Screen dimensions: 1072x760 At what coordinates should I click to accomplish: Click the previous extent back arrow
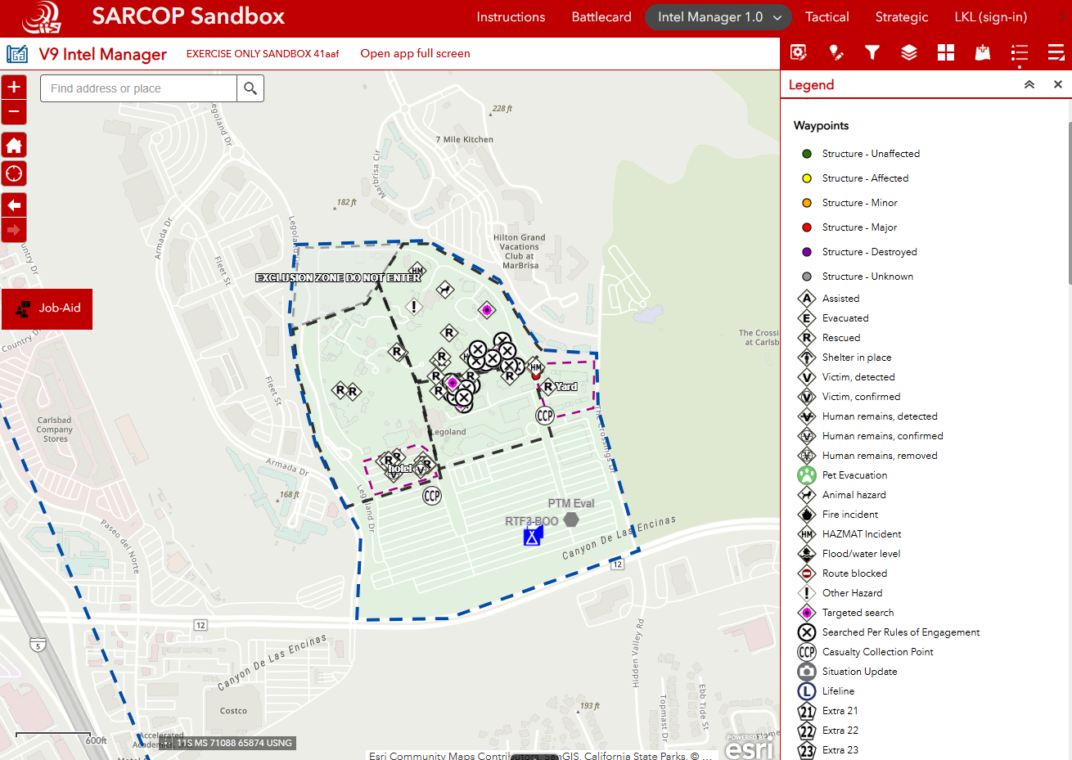(x=14, y=205)
